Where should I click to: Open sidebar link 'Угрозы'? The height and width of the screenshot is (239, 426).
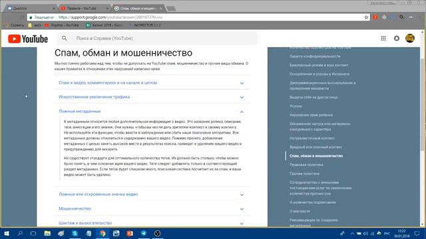pos(296,106)
